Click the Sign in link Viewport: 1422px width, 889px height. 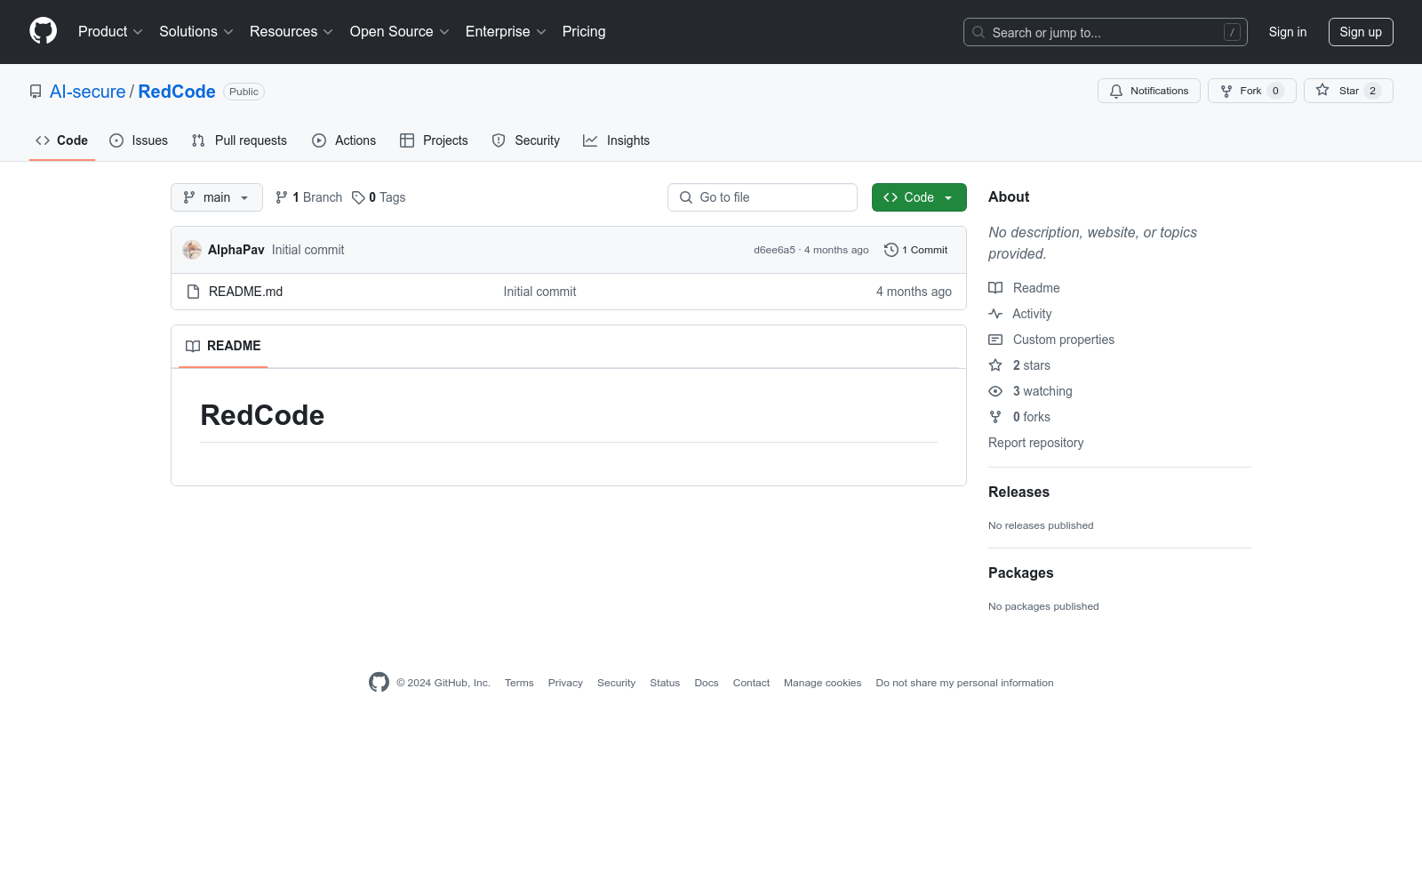pyautogui.click(x=1288, y=32)
